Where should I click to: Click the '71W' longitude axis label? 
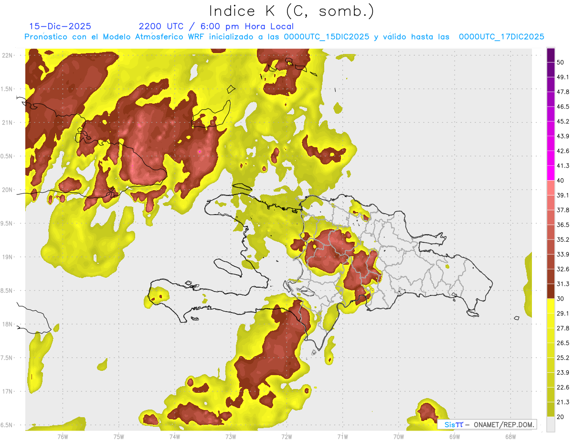click(342, 437)
